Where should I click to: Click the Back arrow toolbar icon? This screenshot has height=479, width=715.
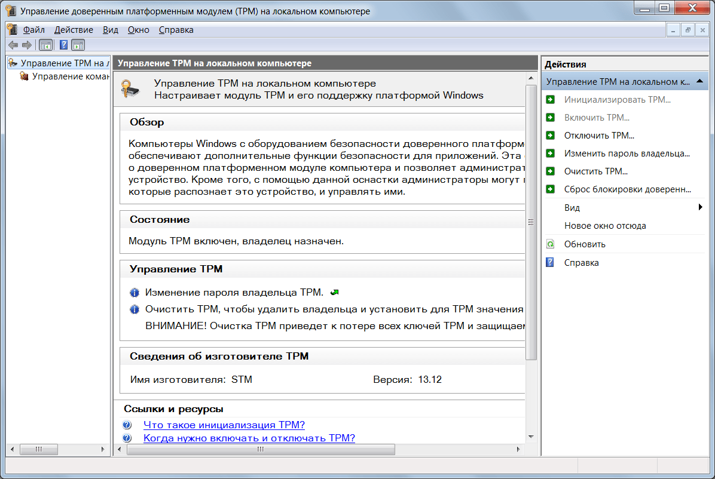13,45
